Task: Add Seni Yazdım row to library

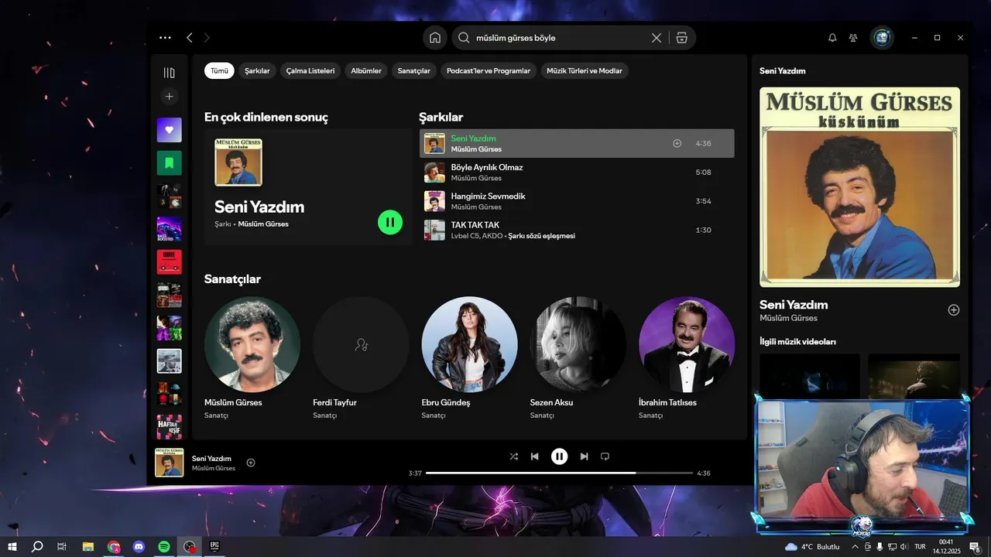Action: point(677,143)
